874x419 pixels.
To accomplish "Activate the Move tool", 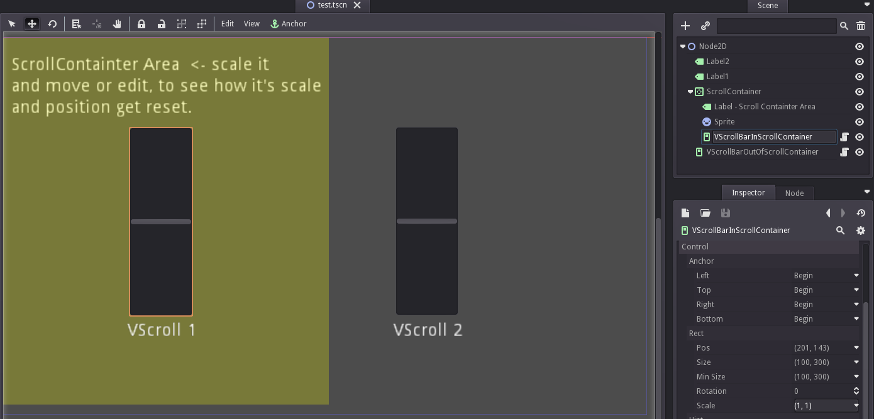I will [31, 24].
